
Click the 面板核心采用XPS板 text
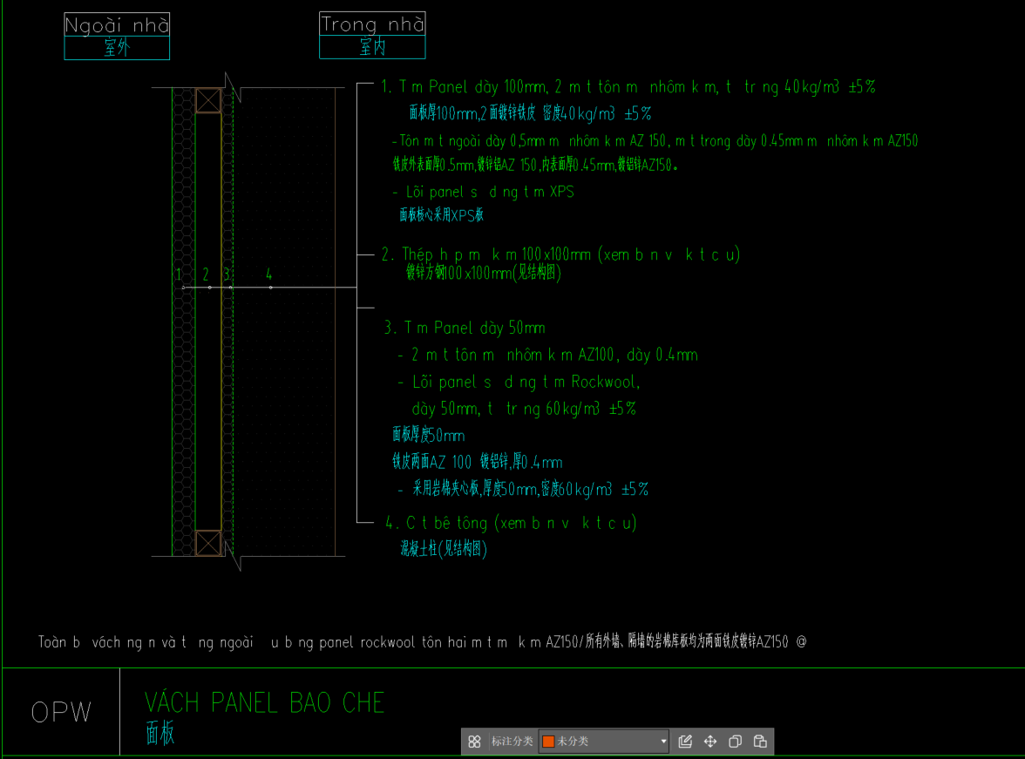[x=441, y=215]
